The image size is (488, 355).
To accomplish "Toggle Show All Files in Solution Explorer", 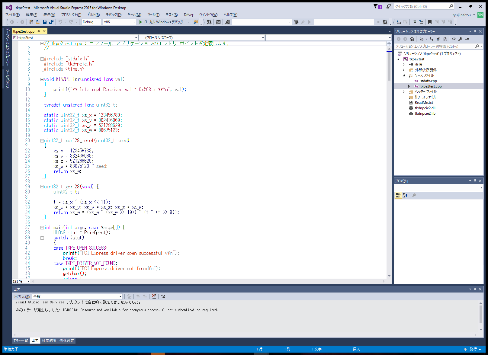I will [x=445, y=39].
